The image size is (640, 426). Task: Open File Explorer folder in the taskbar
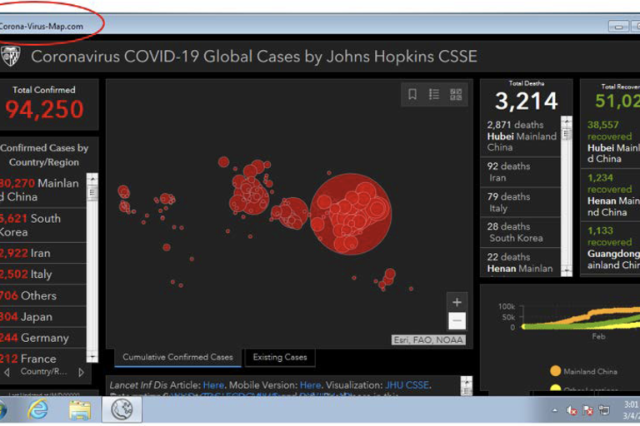tap(80, 410)
